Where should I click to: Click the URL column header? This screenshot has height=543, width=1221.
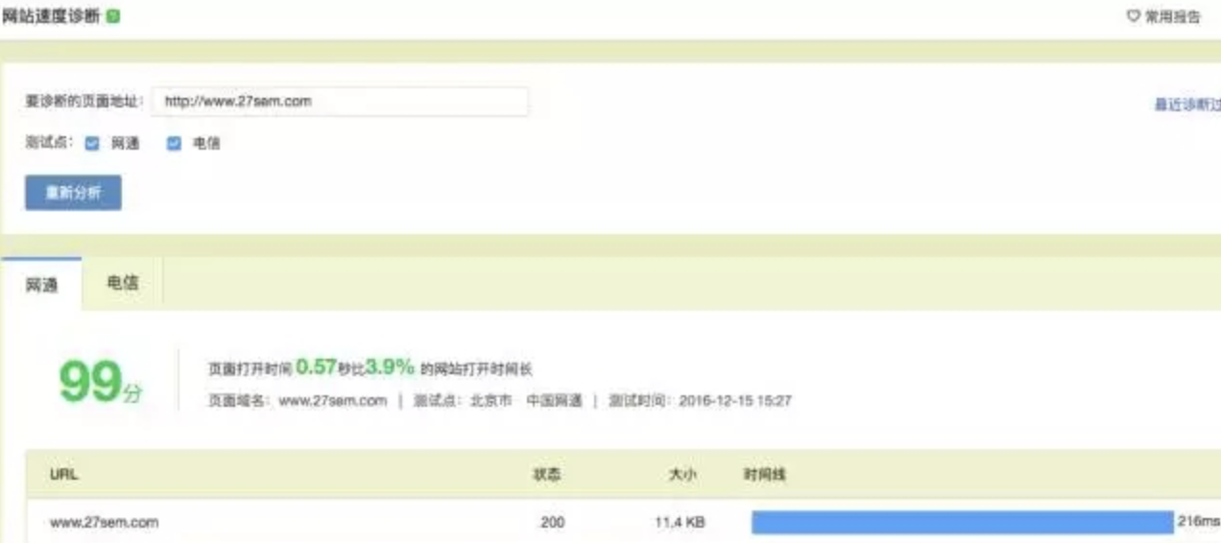pyautogui.click(x=64, y=474)
